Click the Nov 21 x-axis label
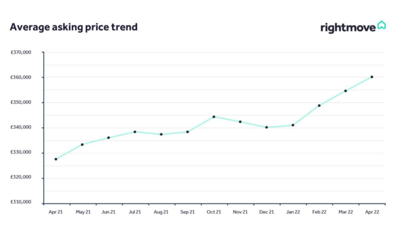Image resolution: width=396 pixels, height=229 pixels. (x=240, y=212)
